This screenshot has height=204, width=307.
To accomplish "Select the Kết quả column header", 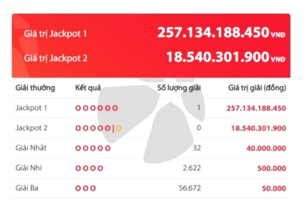I will pos(88,88).
